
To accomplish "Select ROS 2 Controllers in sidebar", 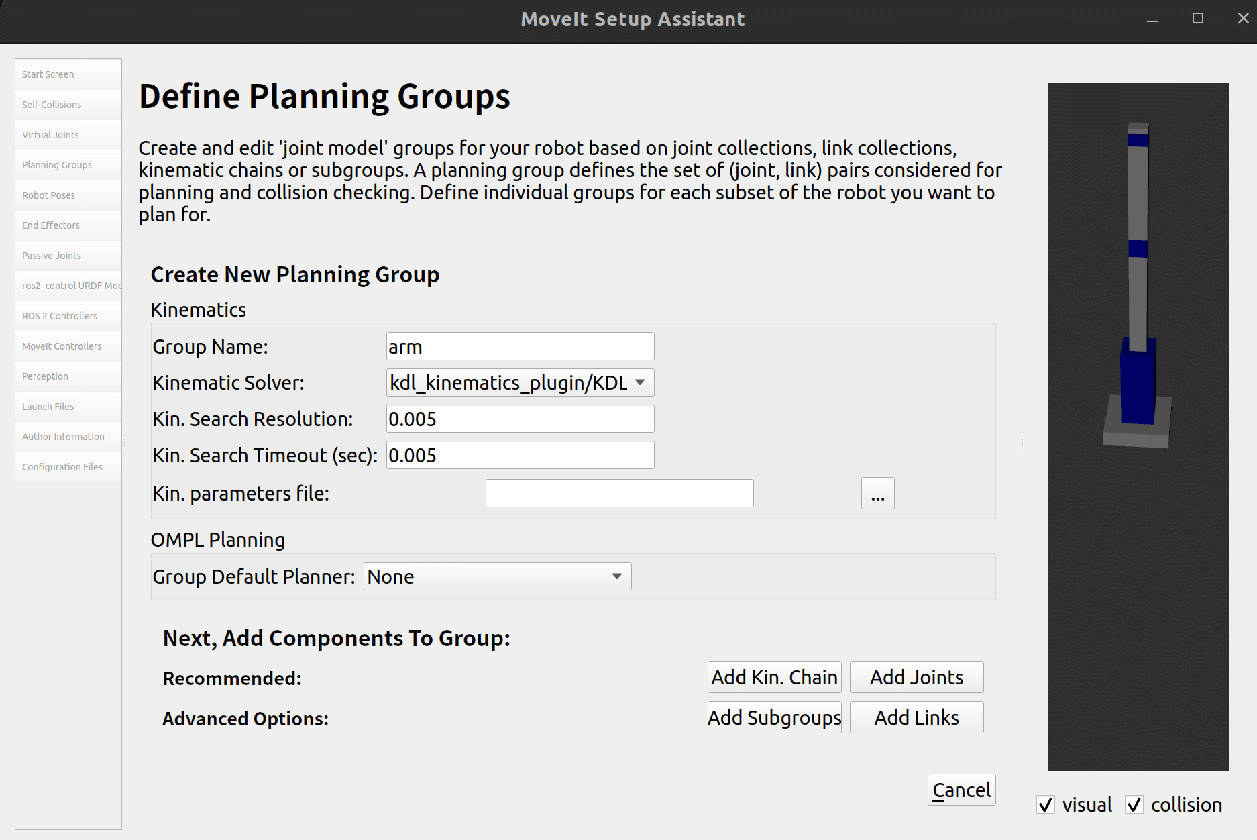I will pyautogui.click(x=60, y=316).
